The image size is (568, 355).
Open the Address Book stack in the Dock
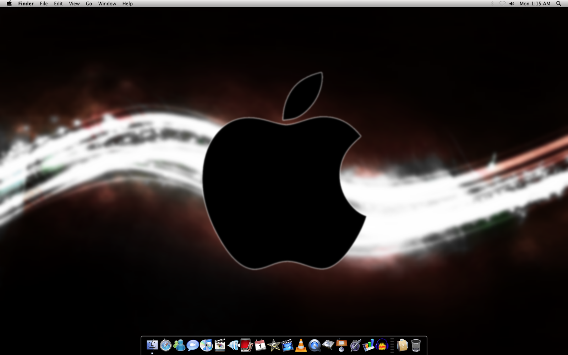(x=403, y=345)
